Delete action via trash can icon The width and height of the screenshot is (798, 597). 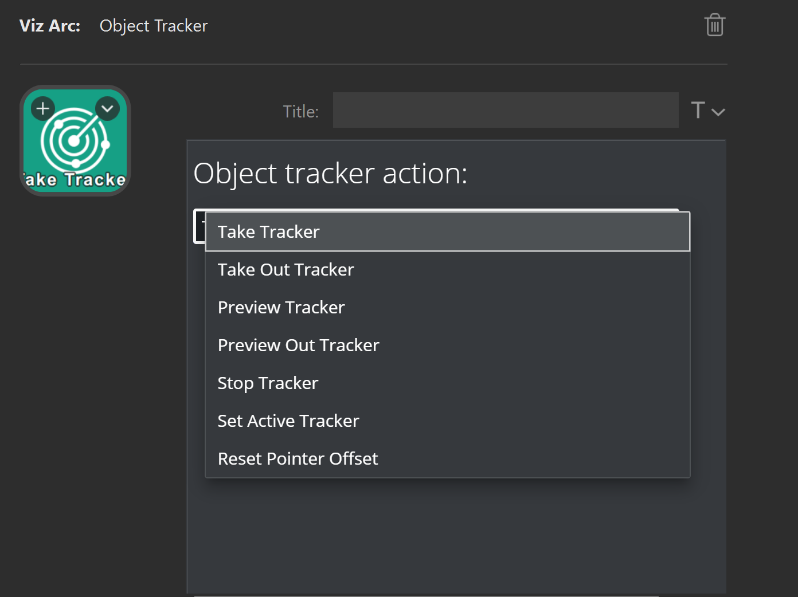click(715, 25)
